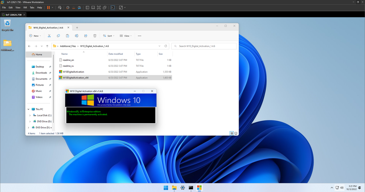365x192 pixels.
Task: Close the W10_Digital_Activation_1.4.6 Explorer tab
Action: coord(68,28)
